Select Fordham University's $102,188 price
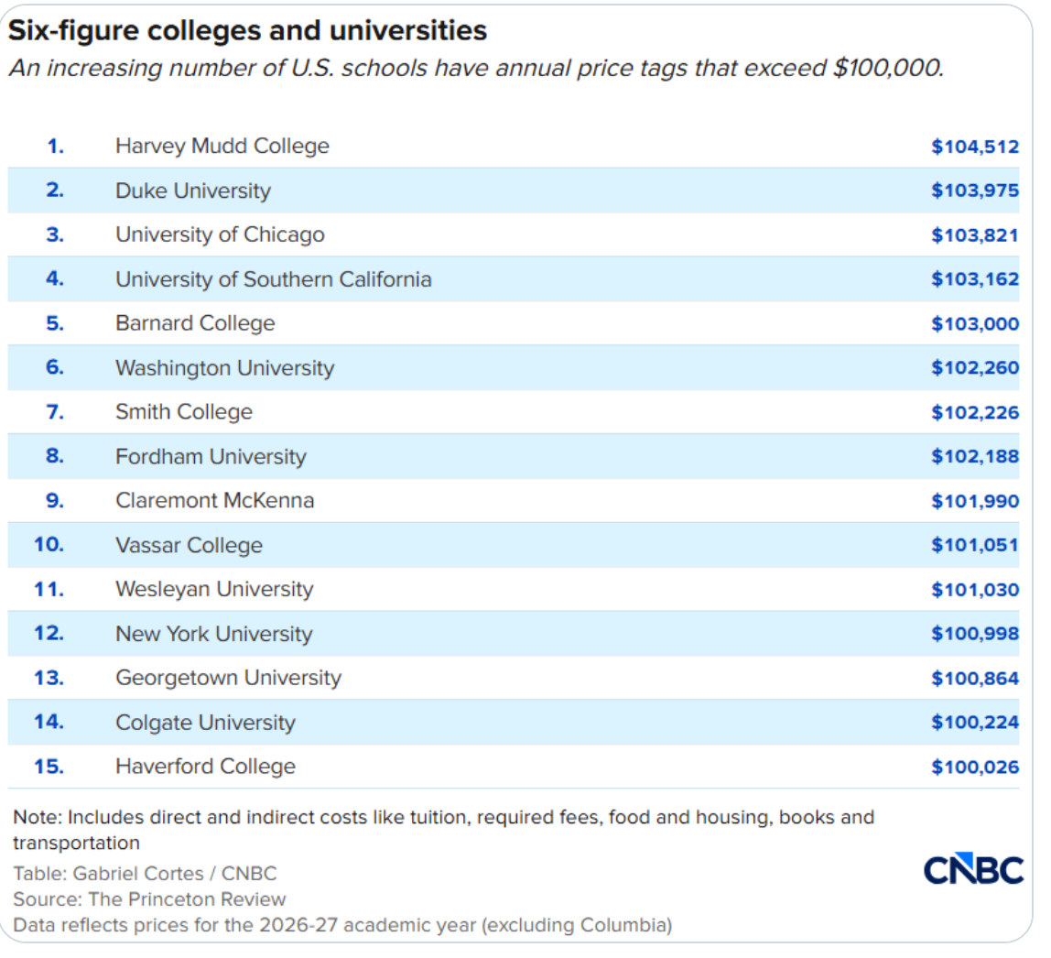The image size is (1051, 958). 975,456
